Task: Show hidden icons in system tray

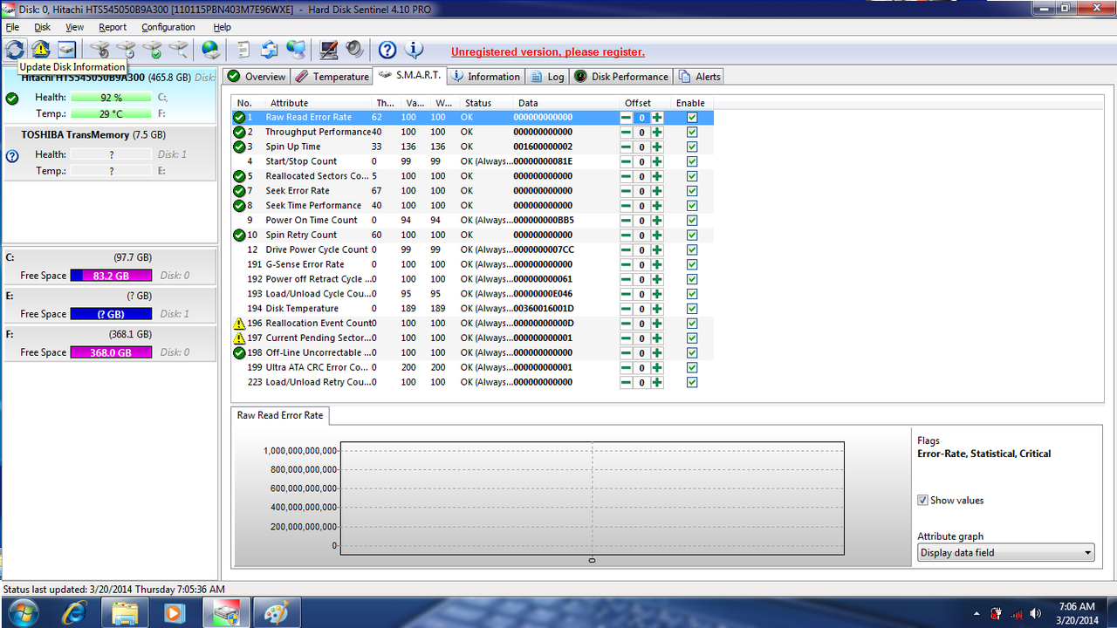Action: 976,613
